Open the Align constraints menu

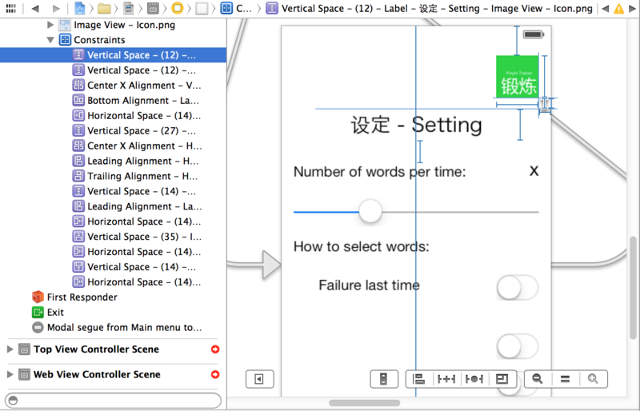pyautogui.click(x=419, y=379)
